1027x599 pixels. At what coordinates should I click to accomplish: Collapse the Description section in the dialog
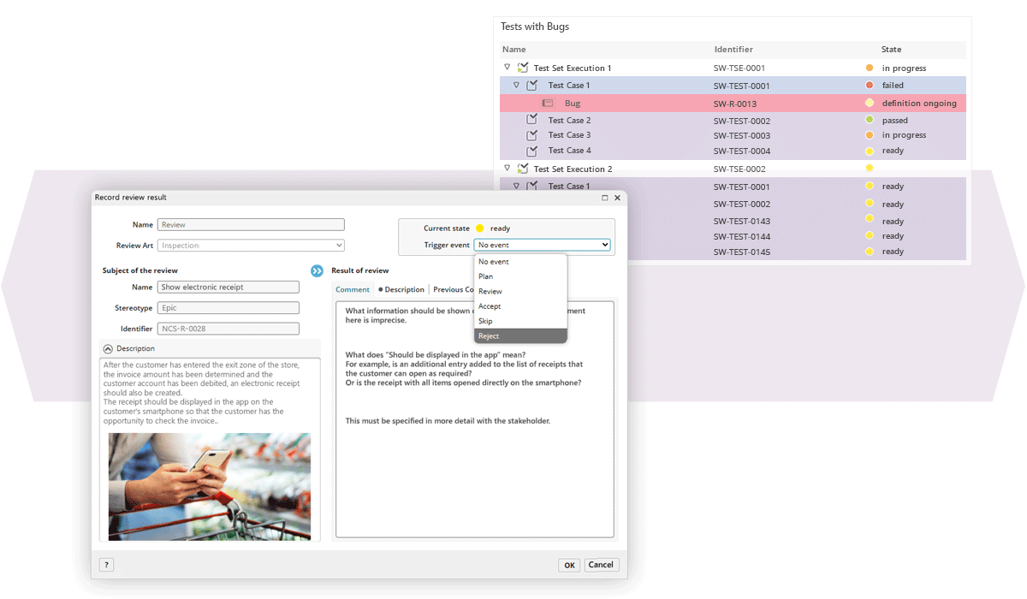tap(108, 349)
